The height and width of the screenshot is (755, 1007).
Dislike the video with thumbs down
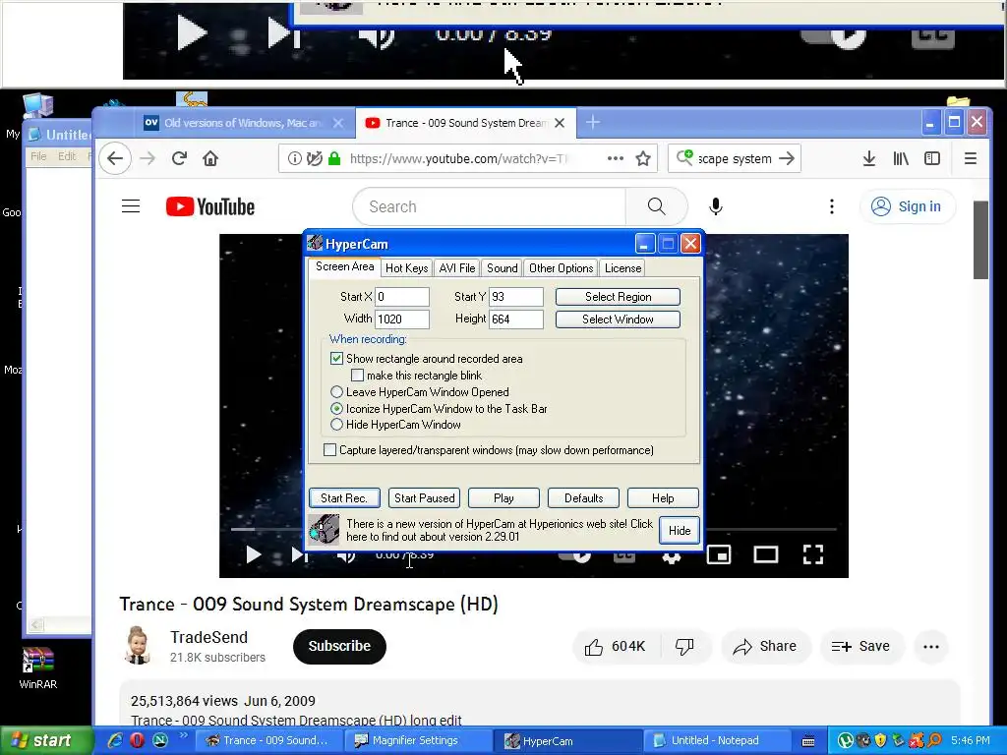click(684, 647)
